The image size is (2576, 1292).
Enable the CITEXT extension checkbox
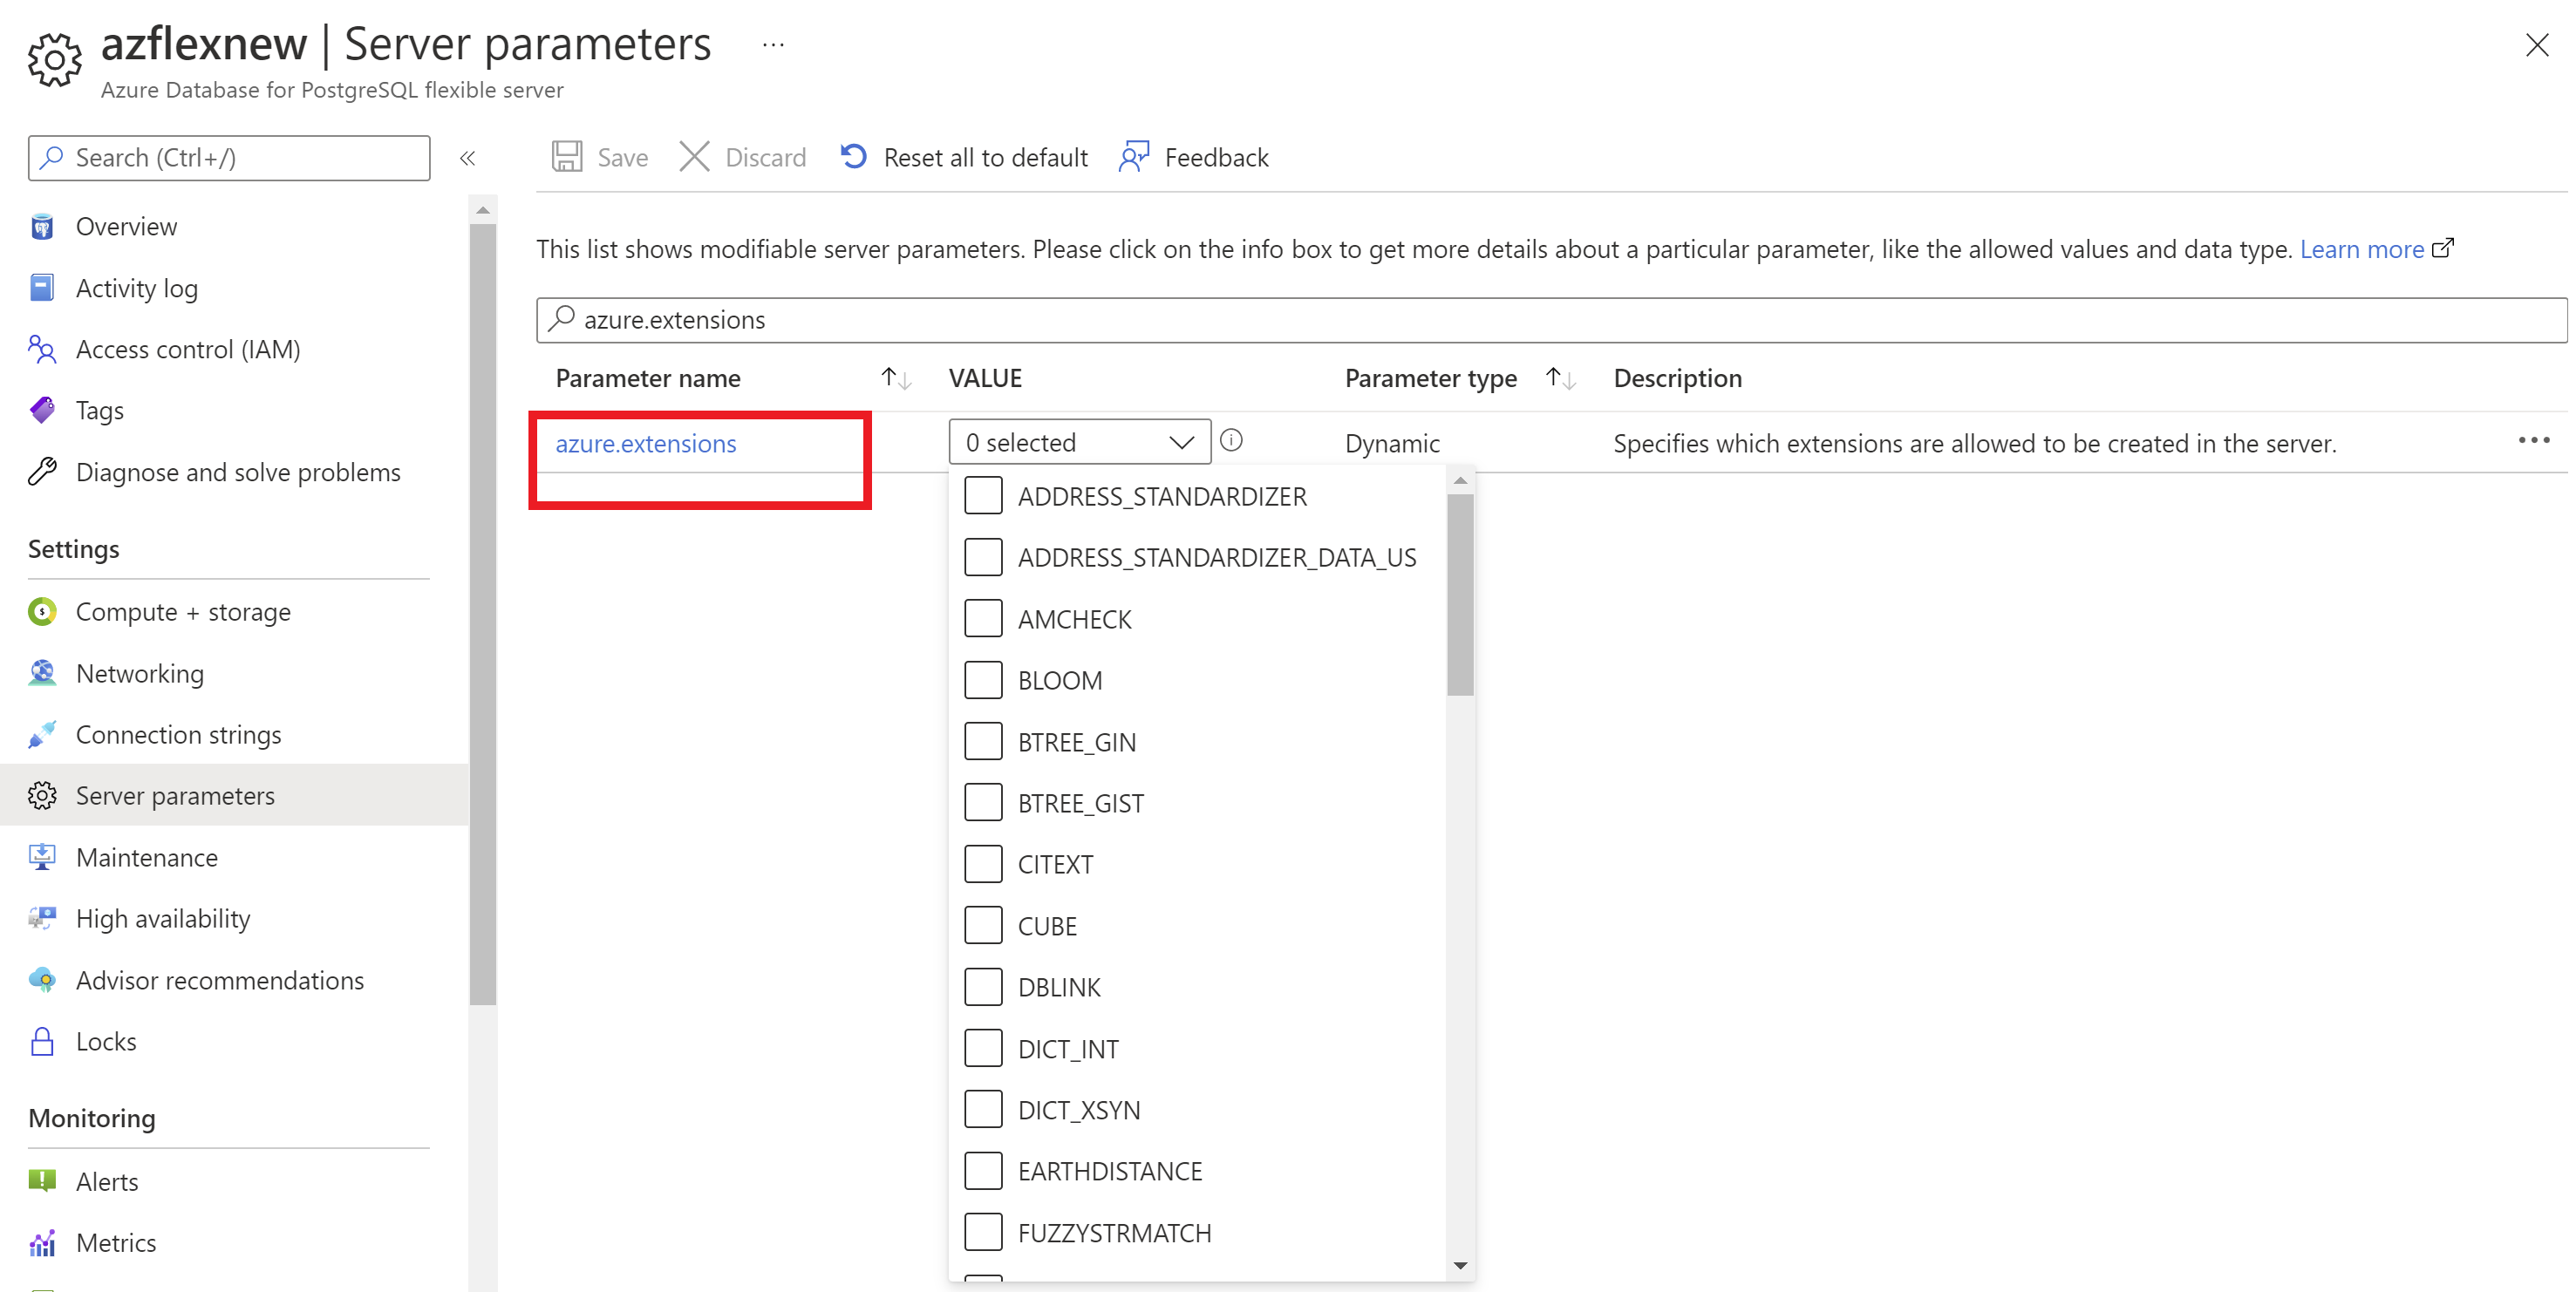click(x=984, y=864)
